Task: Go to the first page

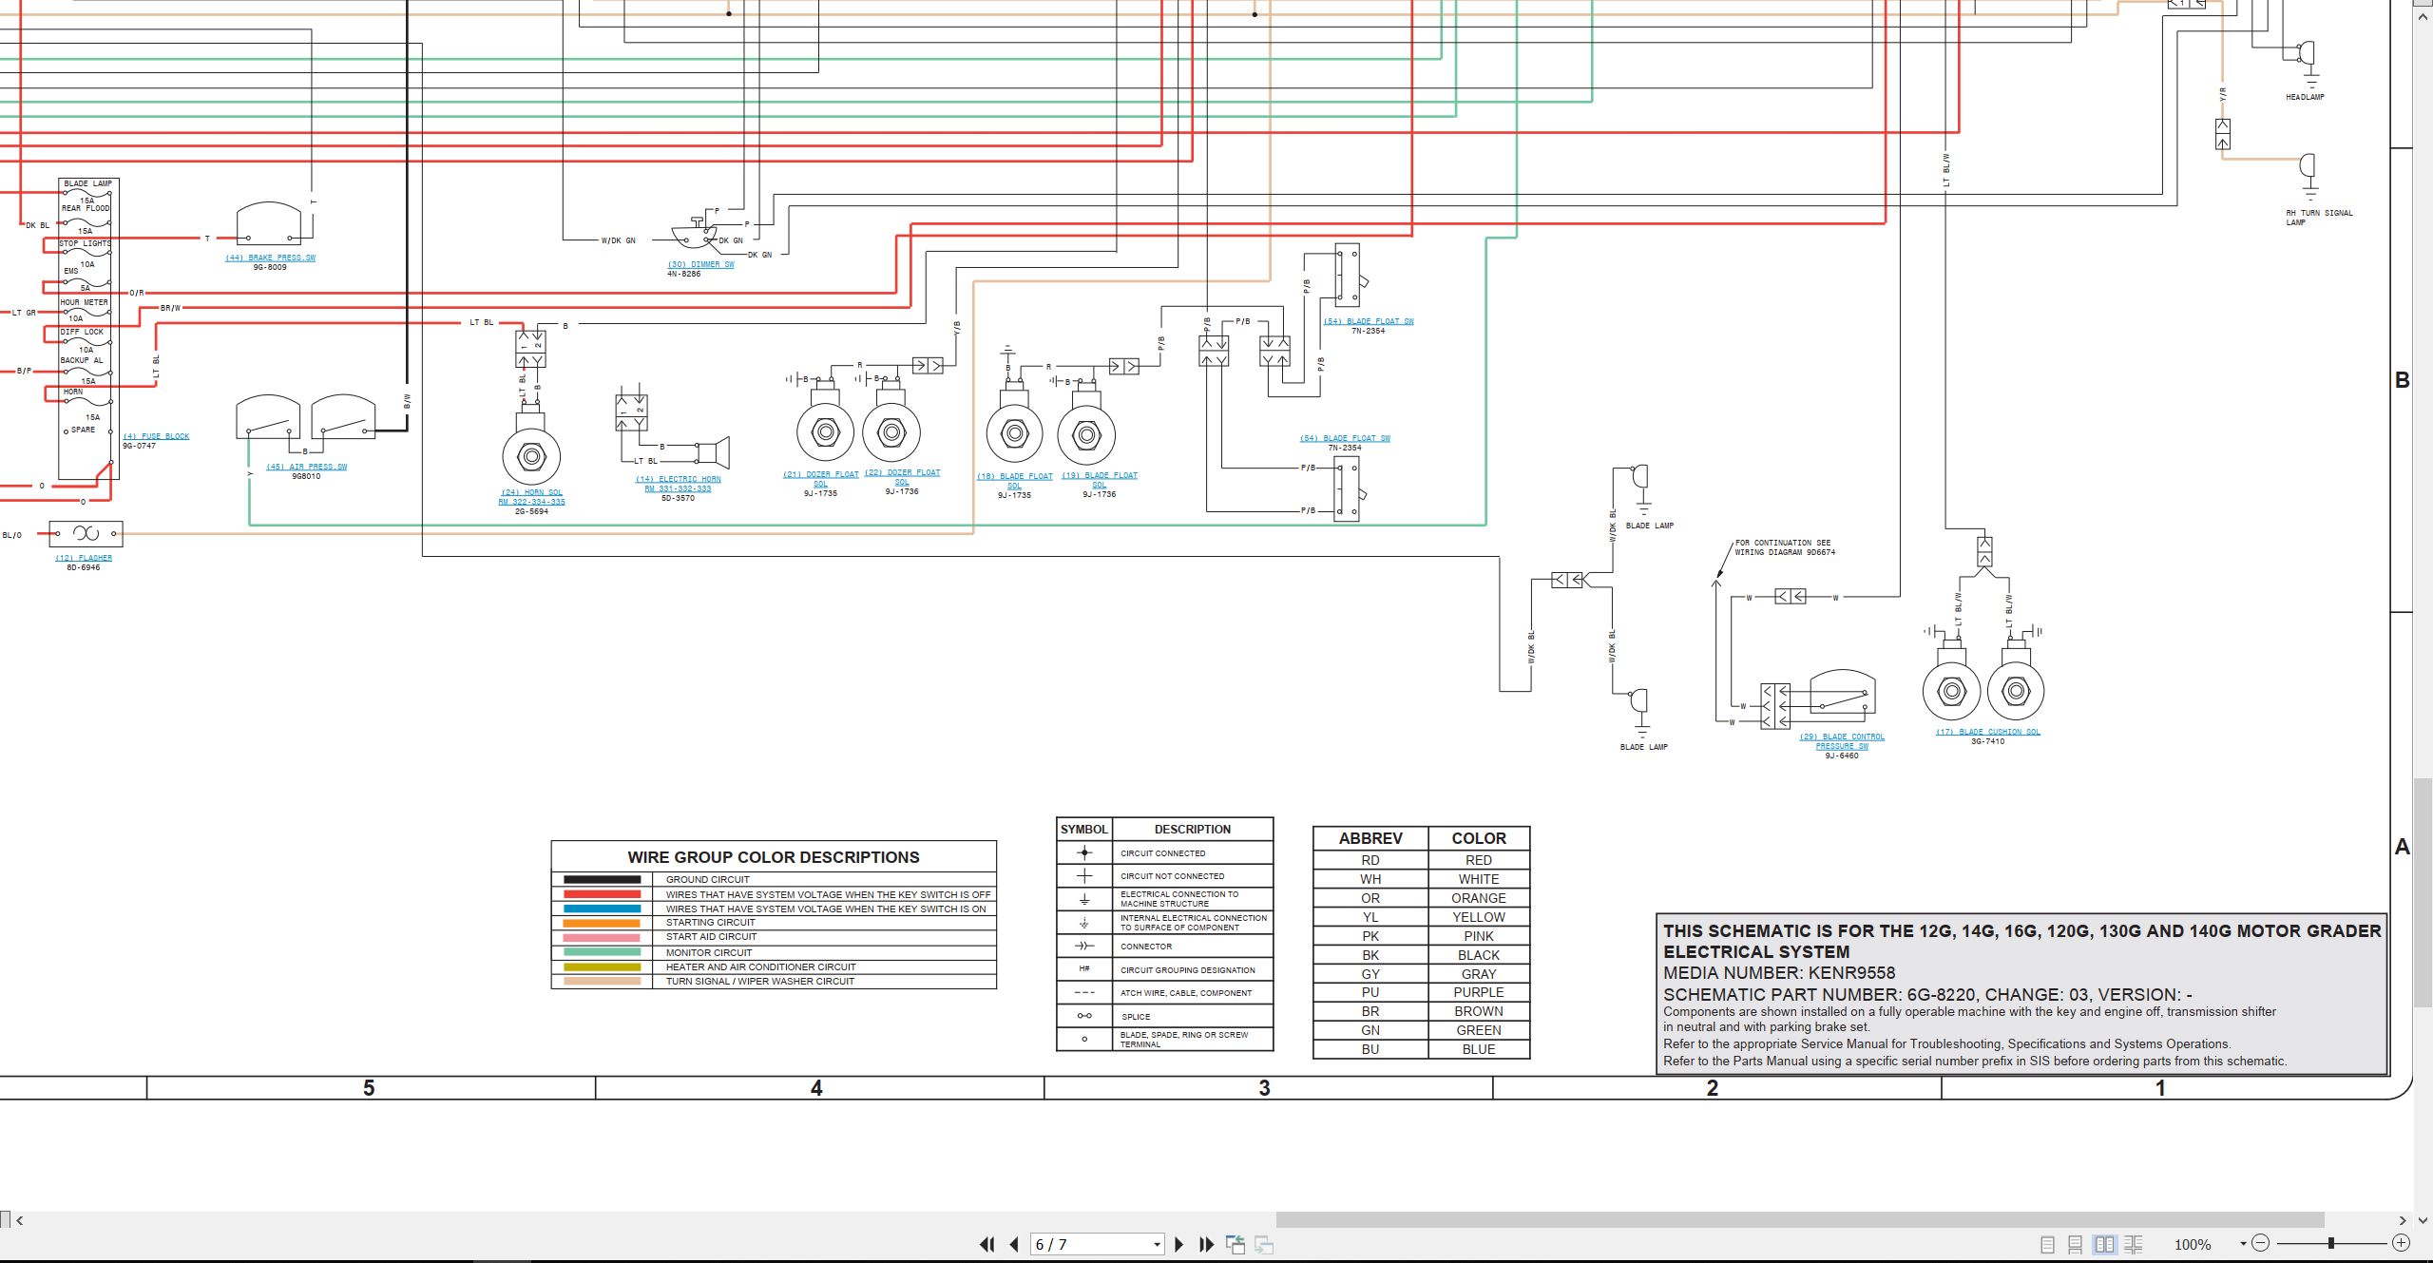Action: (987, 1244)
